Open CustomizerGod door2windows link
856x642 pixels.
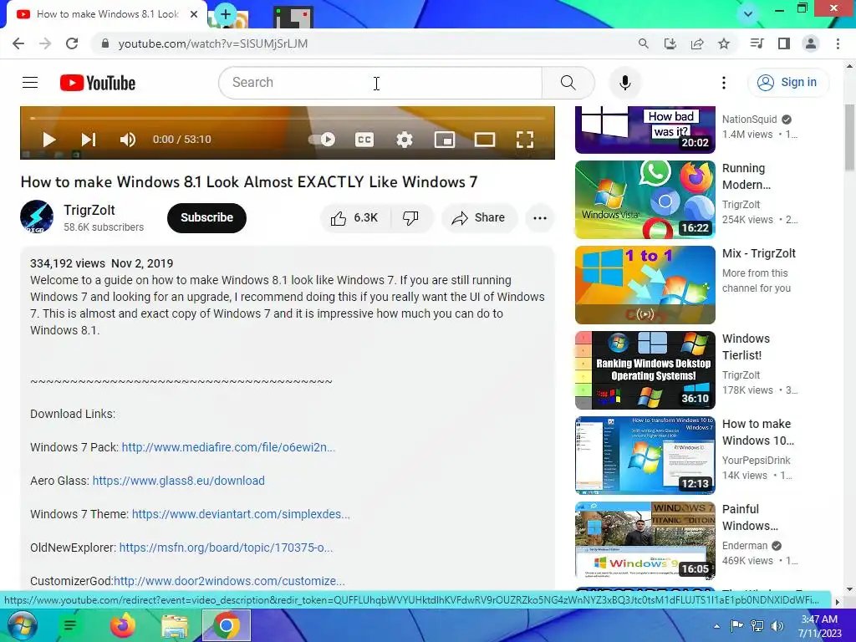[x=229, y=581]
